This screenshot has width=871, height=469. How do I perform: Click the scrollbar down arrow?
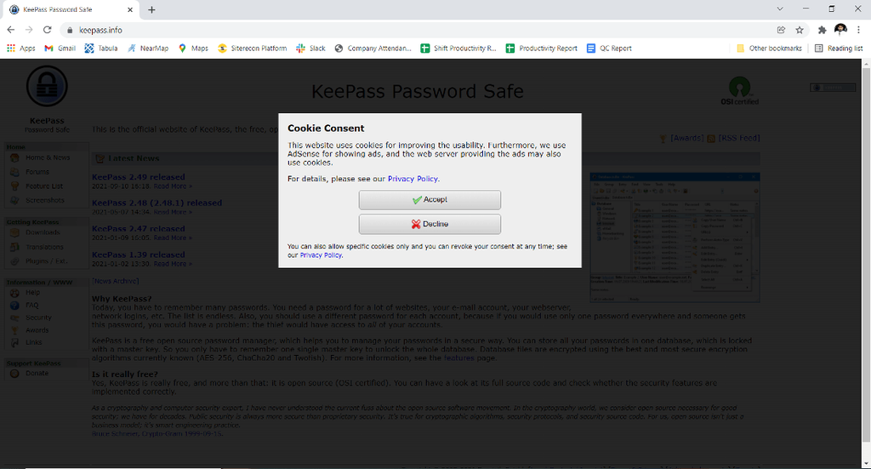click(866, 463)
